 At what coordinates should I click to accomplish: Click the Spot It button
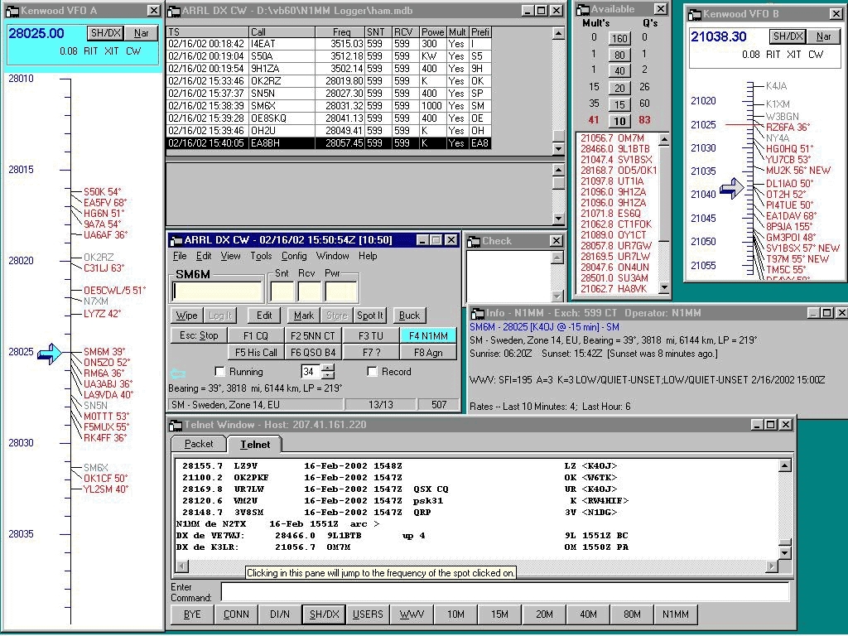coord(369,316)
